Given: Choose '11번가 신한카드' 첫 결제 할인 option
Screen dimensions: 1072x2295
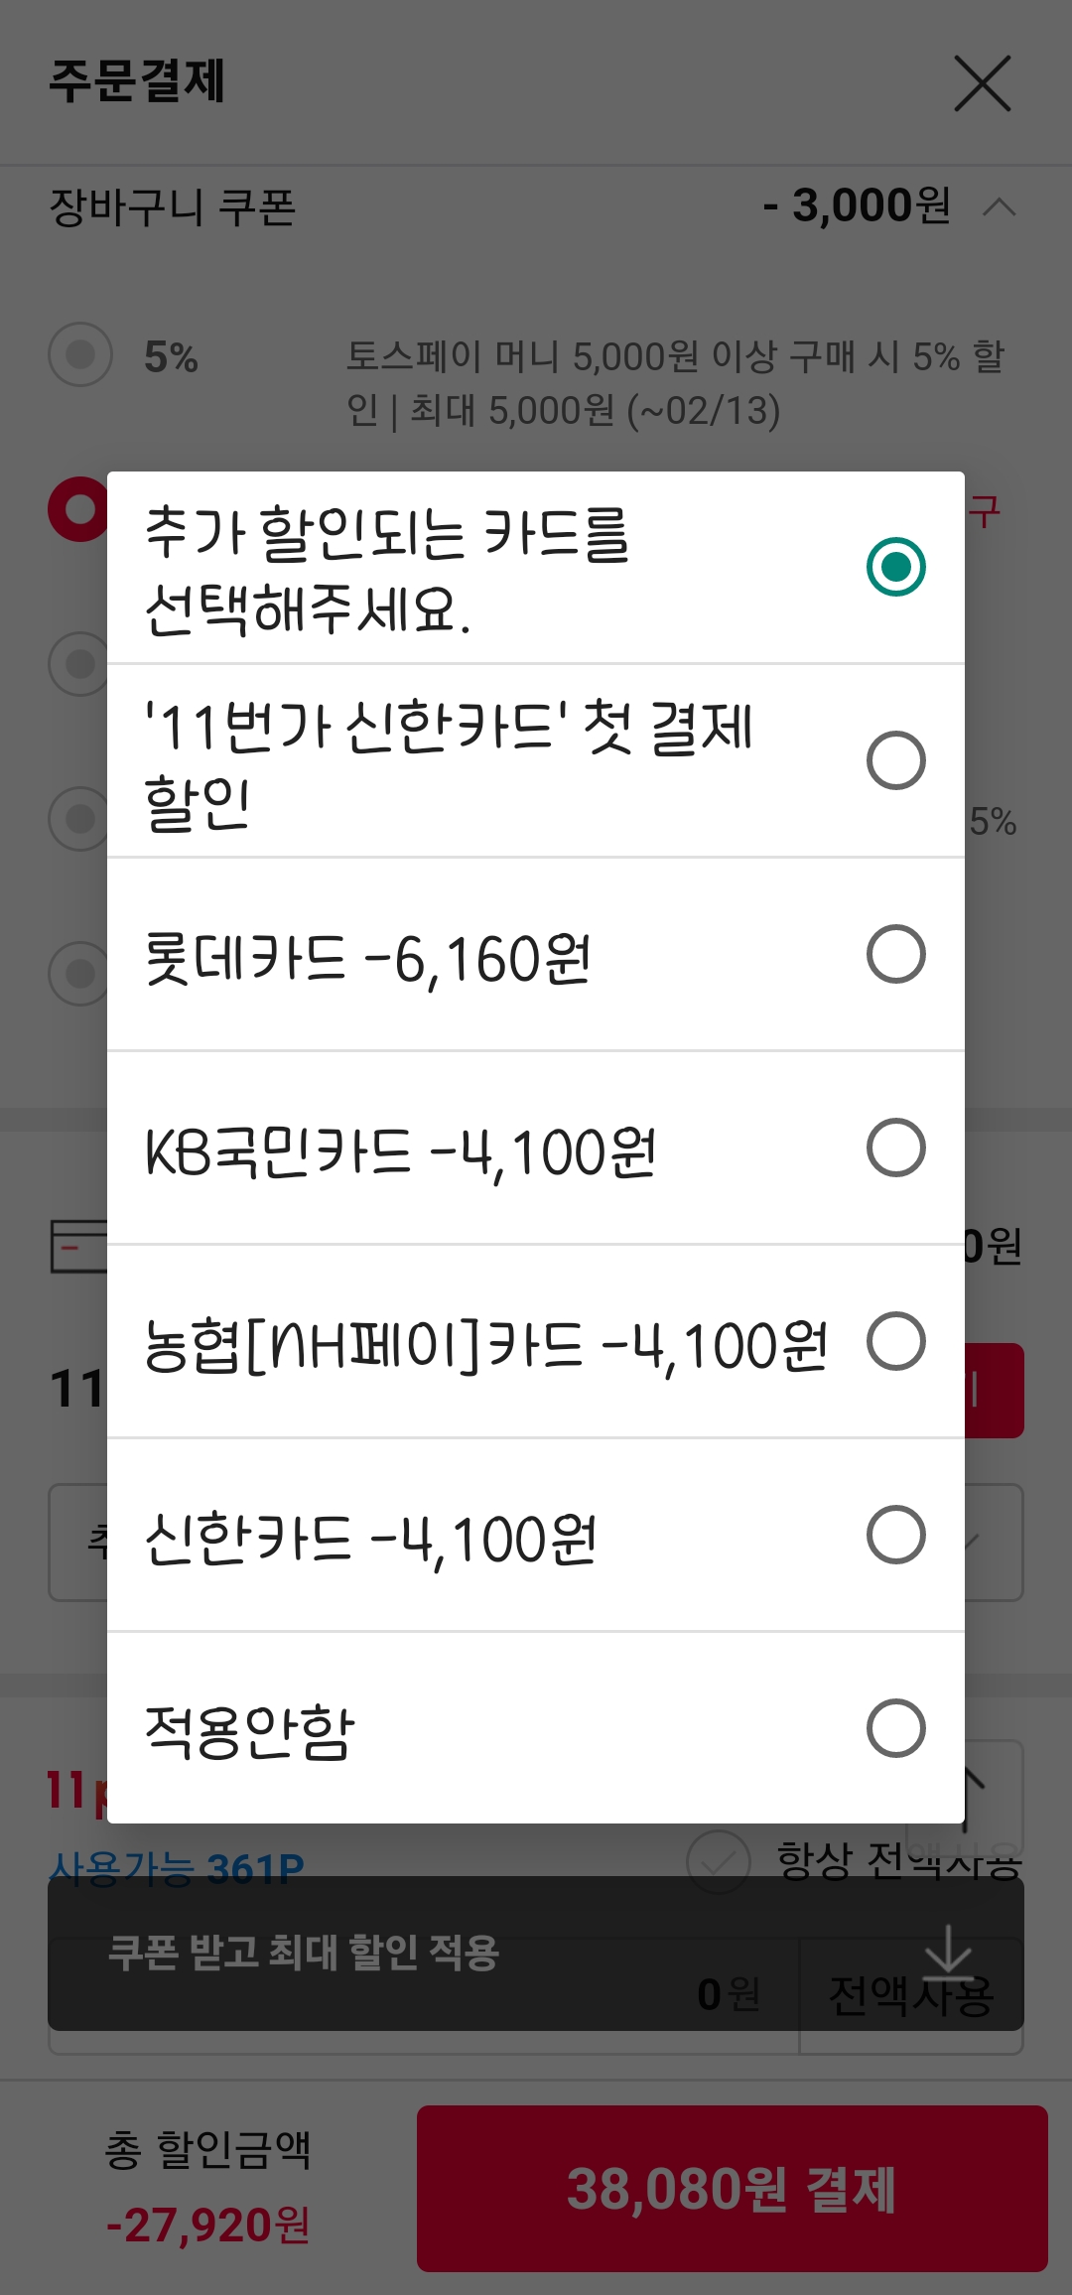Looking at the screenshot, I should coord(536,760).
